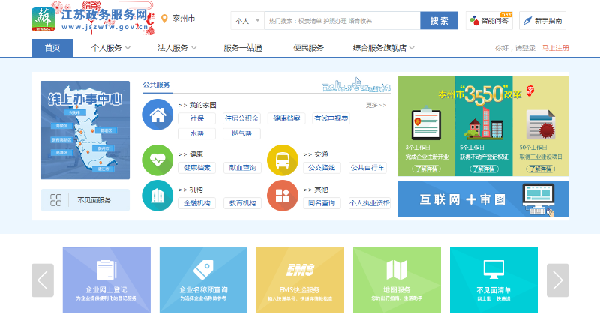Expand the 法人服务 navigation menu
Image resolution: width=600 pixels, height=323 pixels.
(x=174, y=48)
